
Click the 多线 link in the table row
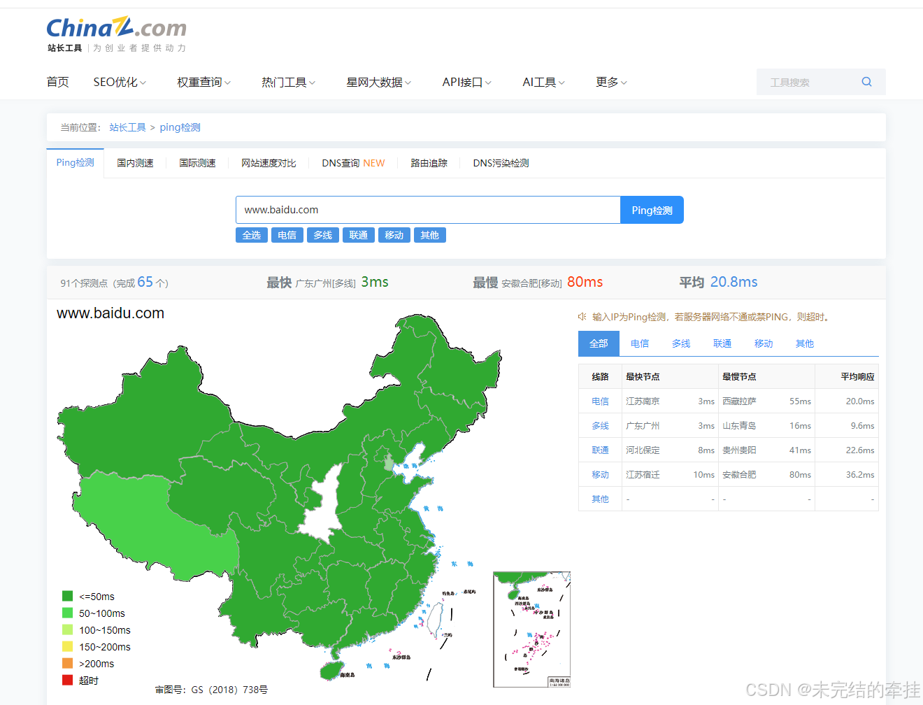pyautogui.click(x=600, y=426)
